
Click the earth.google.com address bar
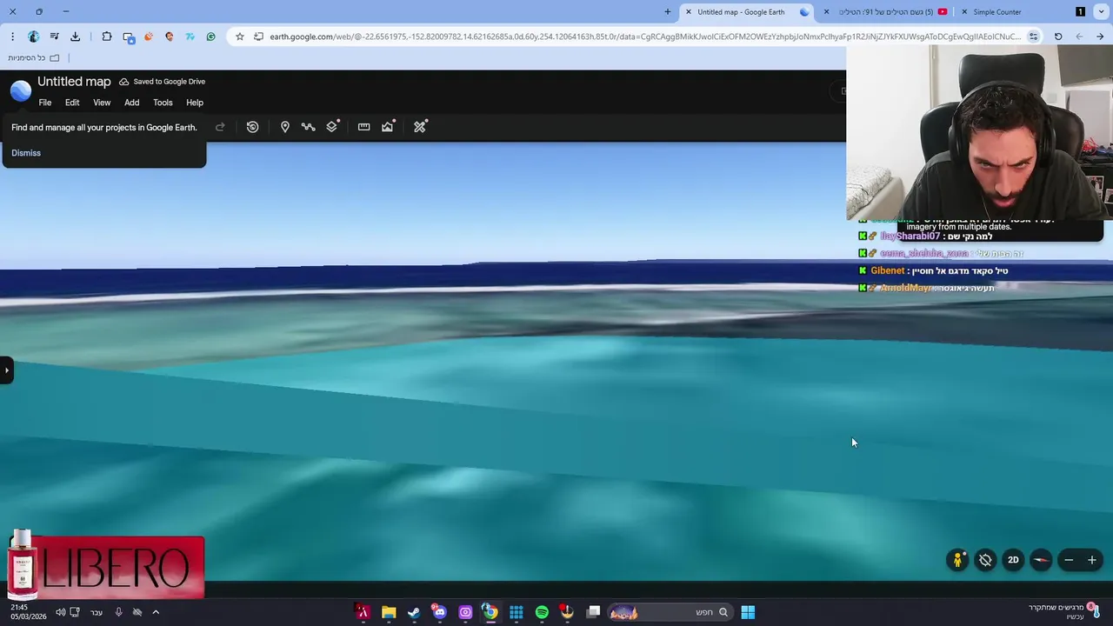coord(645,37)
